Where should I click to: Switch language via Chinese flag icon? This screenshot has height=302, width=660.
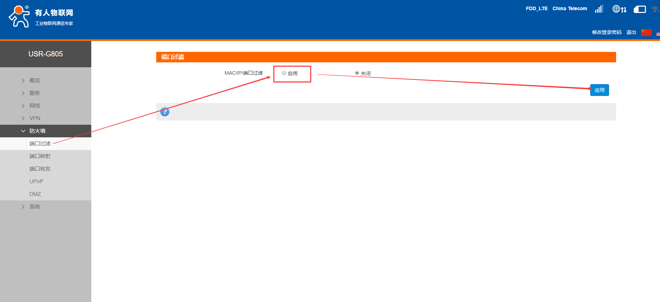point(646,33)
